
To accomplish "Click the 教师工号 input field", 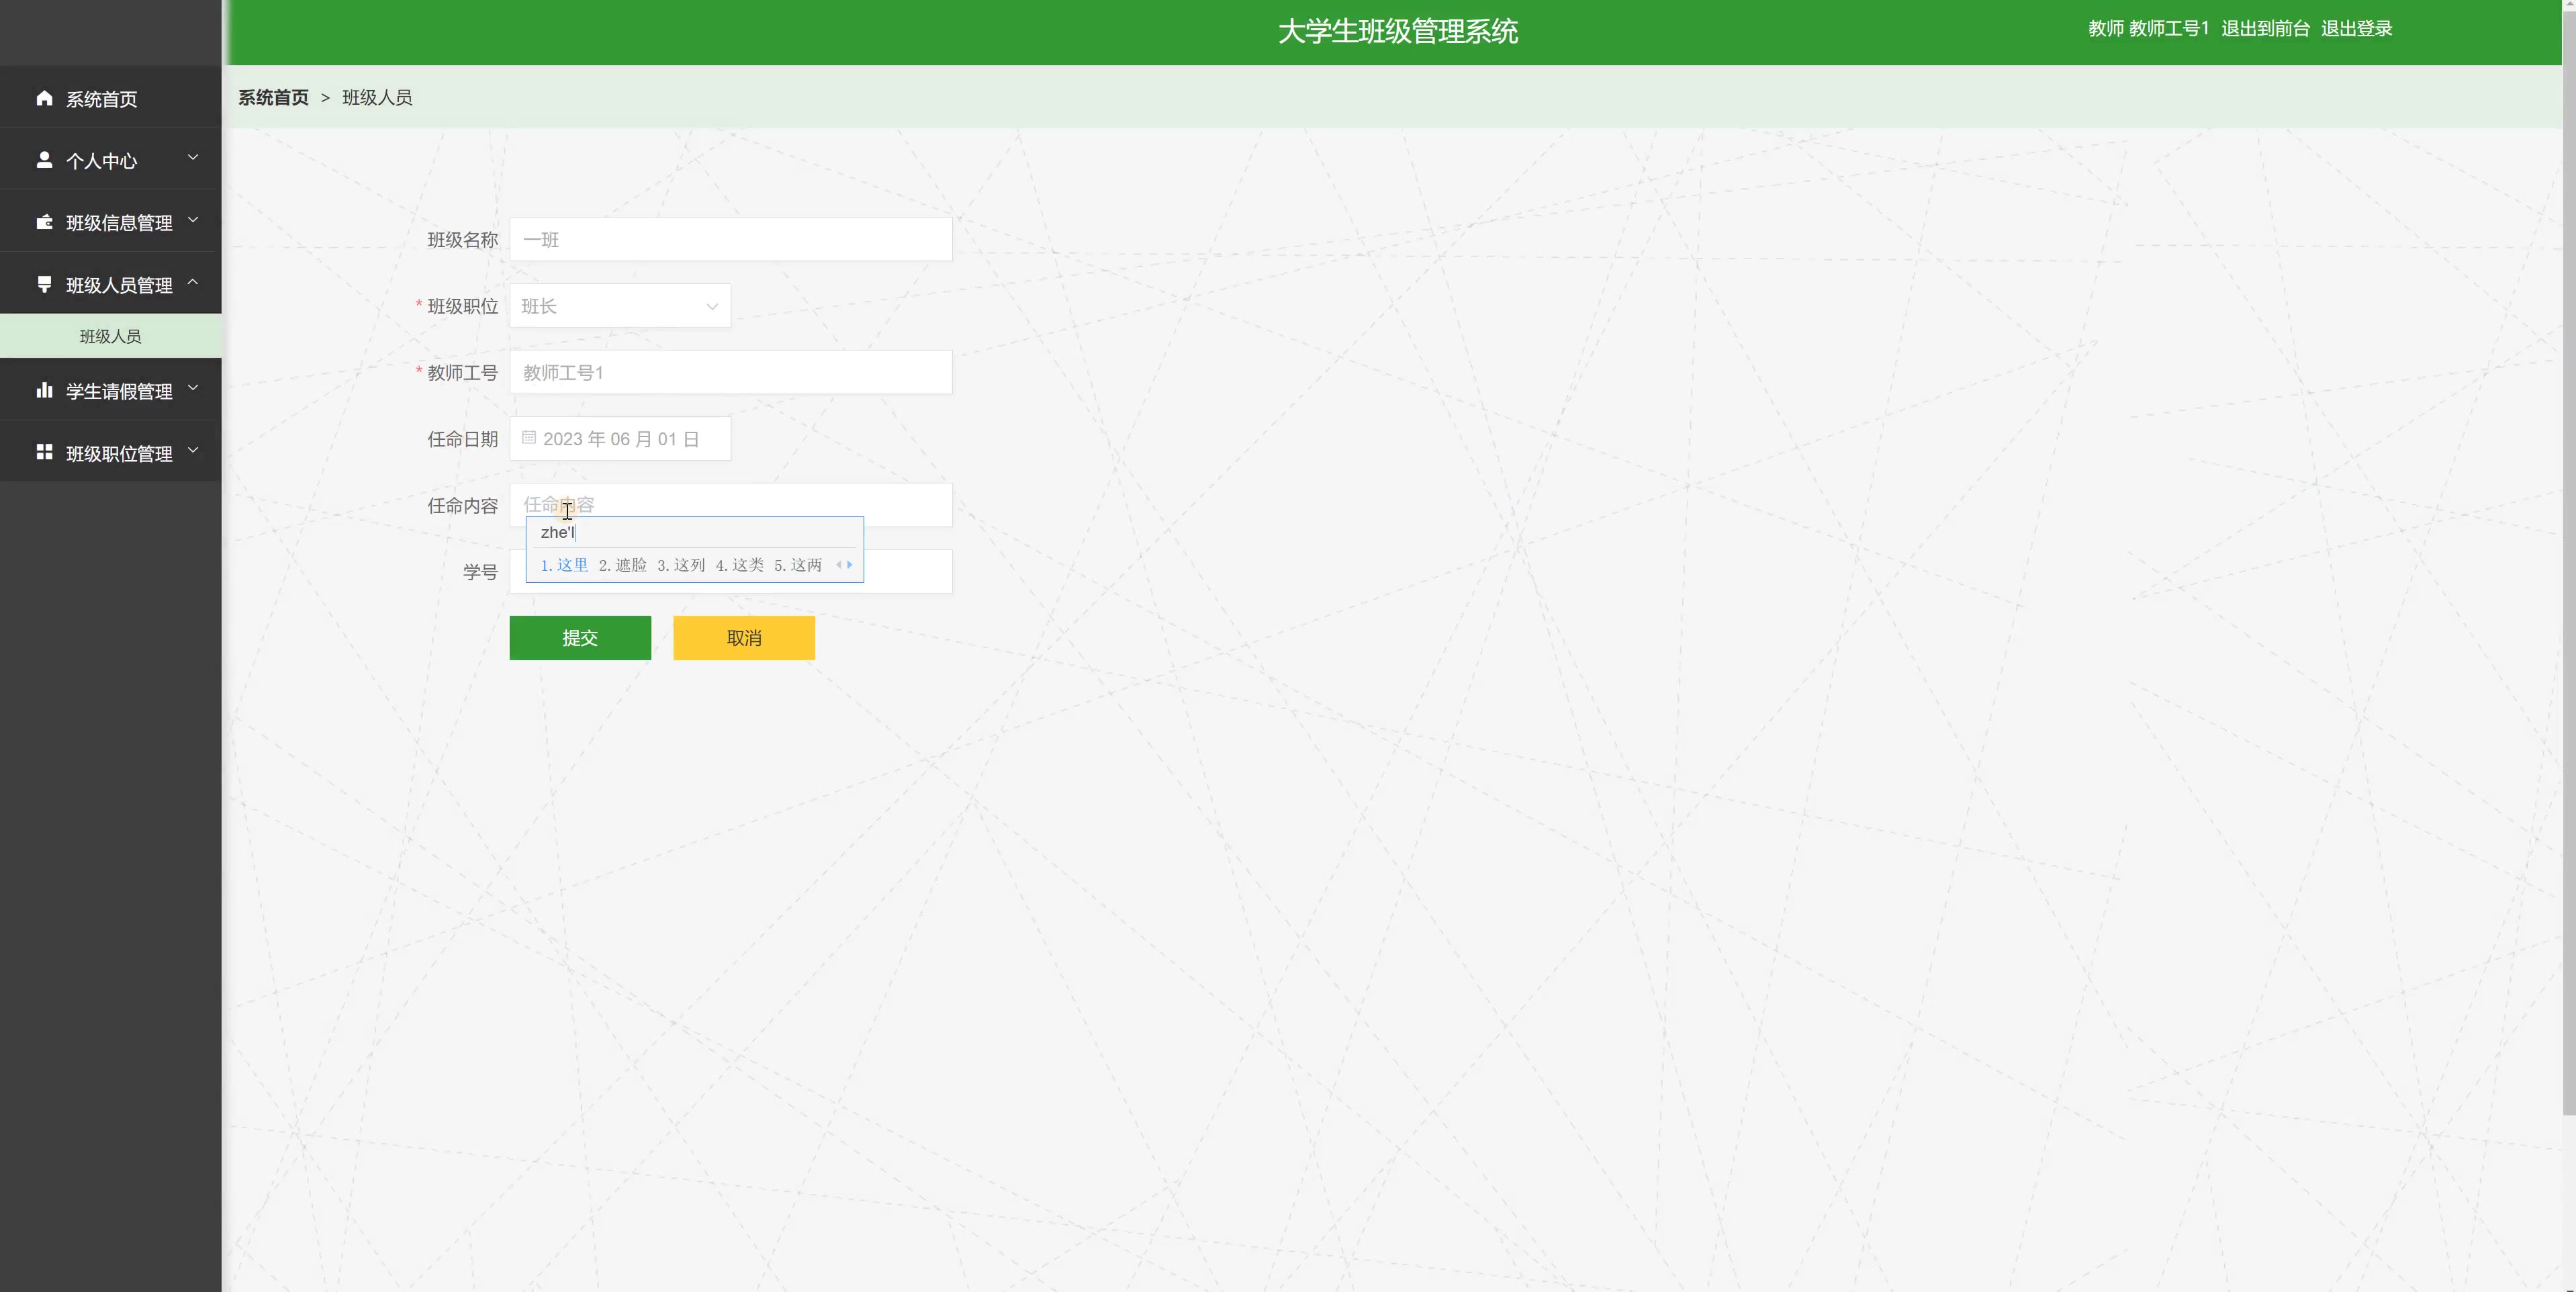I will [730, 372].
